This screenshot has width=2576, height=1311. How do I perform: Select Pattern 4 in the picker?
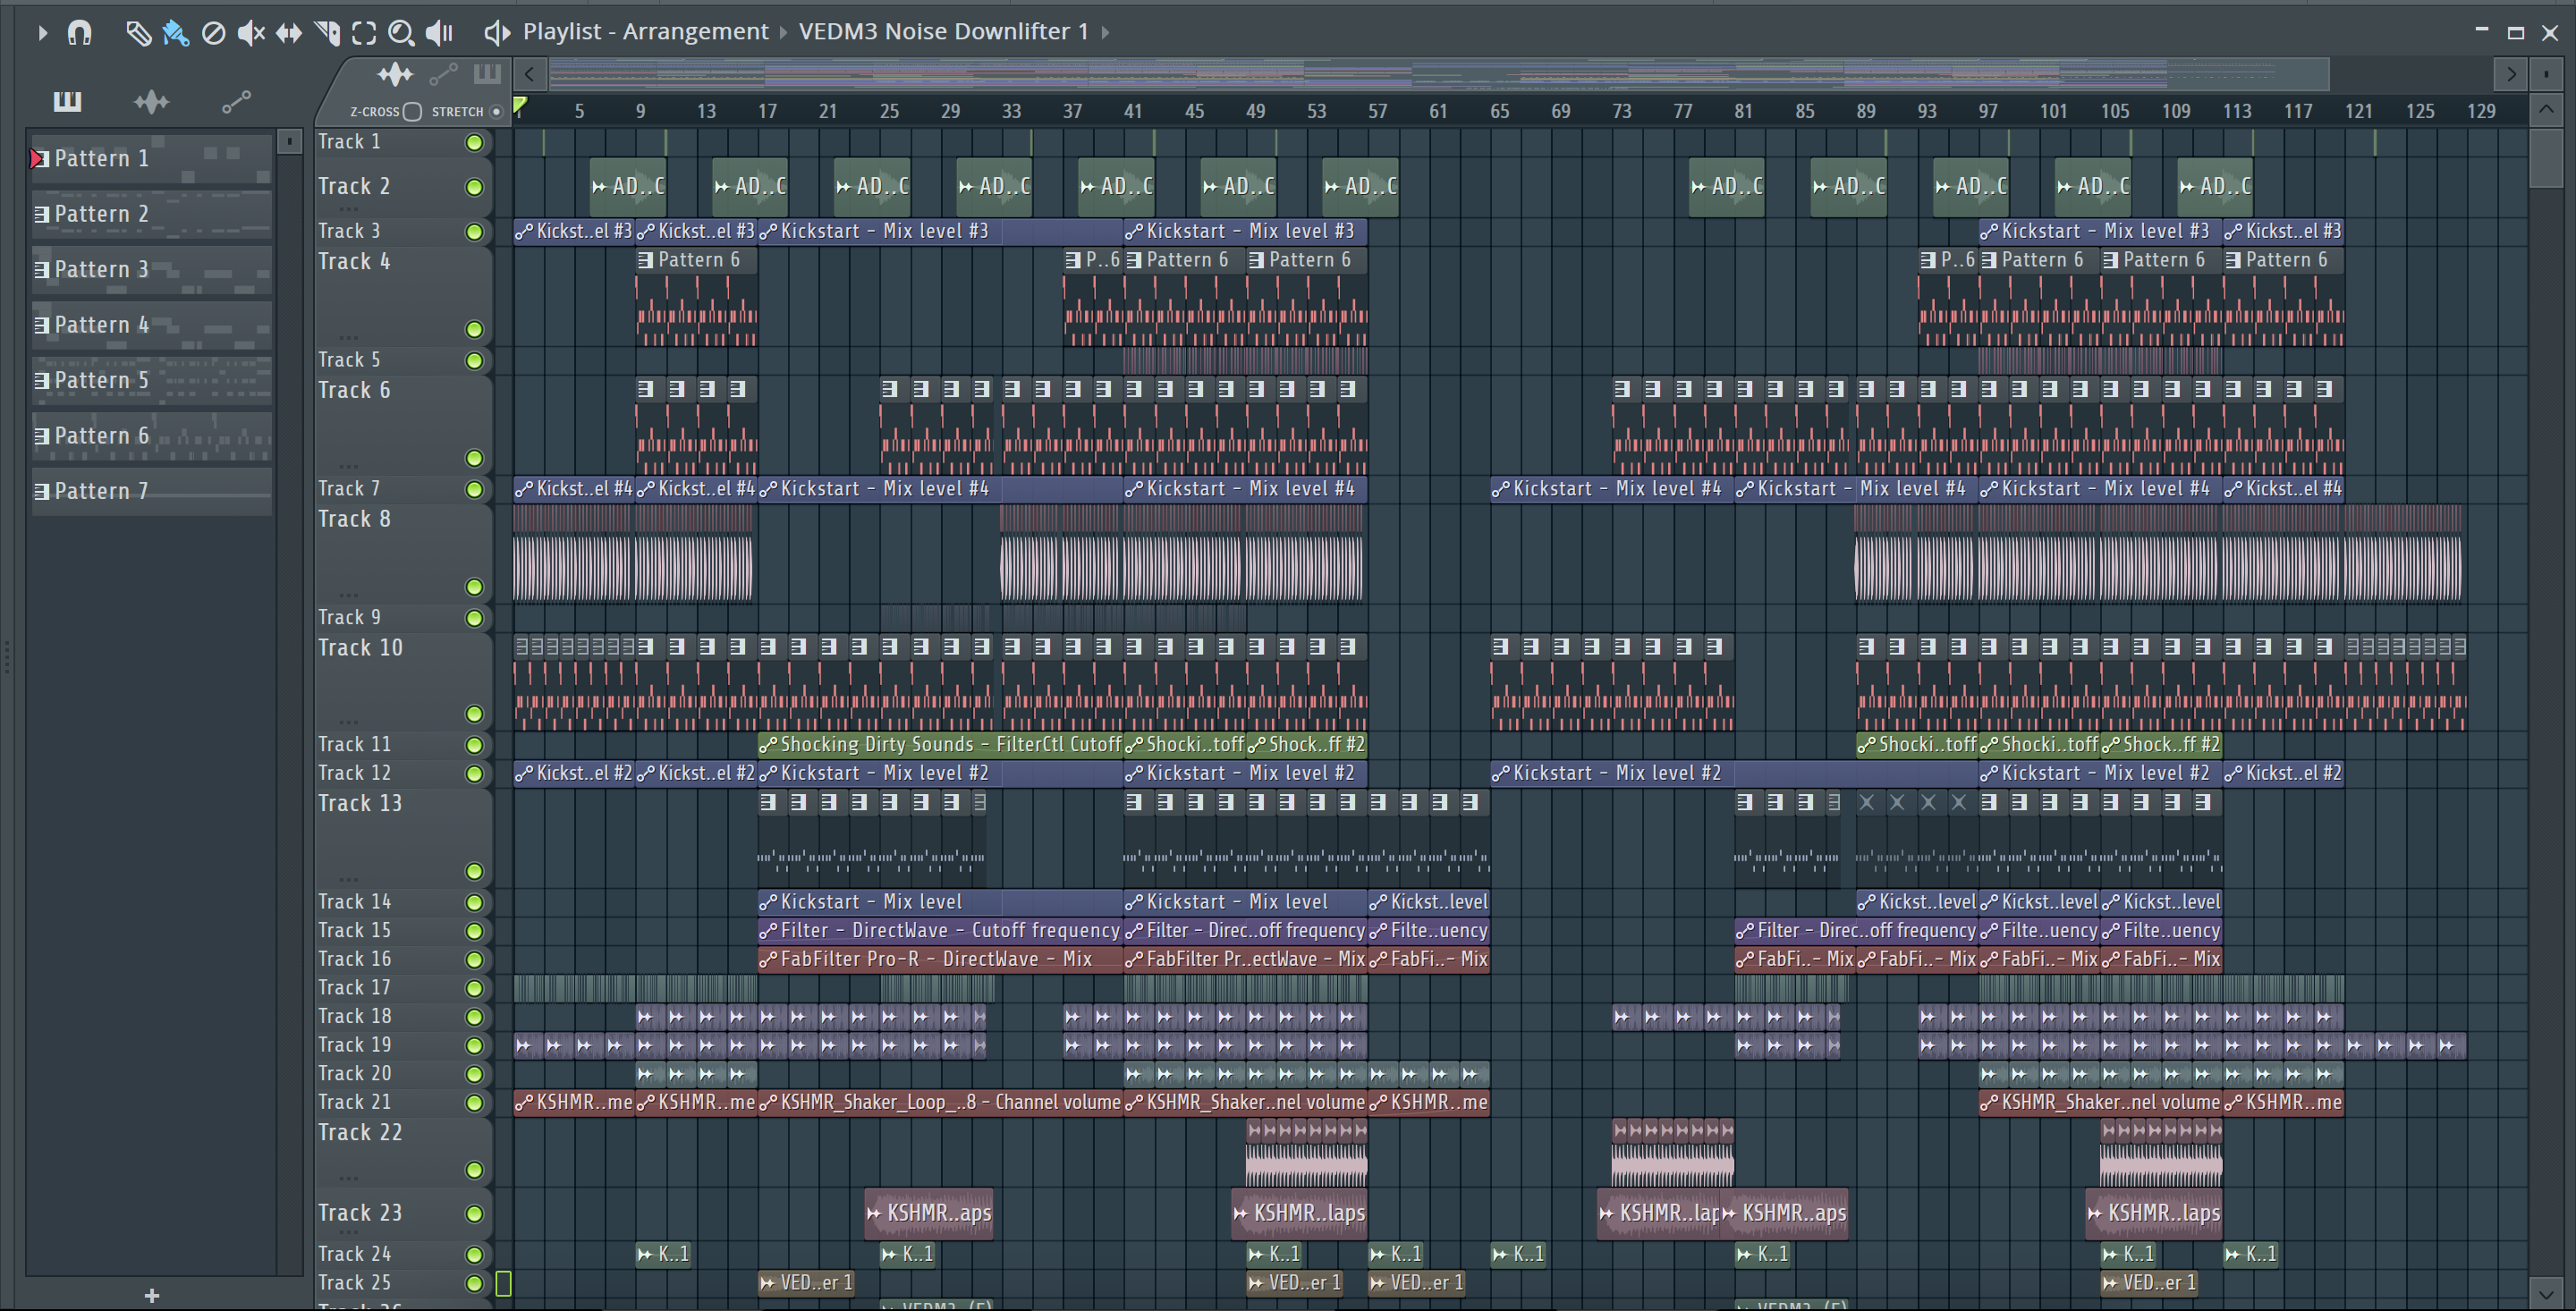click(x=151, y=325)
